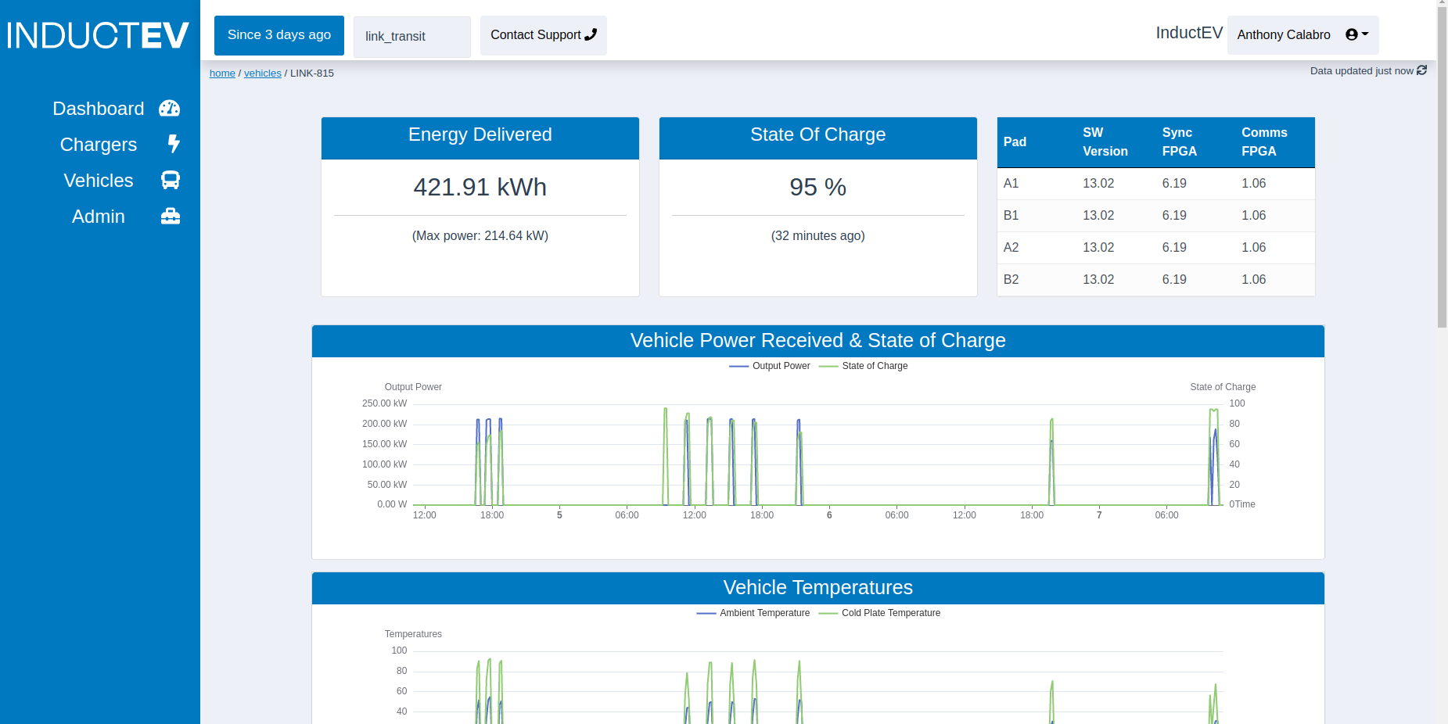The height and width of the screenshot is (724, 1448).
Task: Select the Dashboard speedometer icon
Action: pyautogui.click(x=169, y=109)
